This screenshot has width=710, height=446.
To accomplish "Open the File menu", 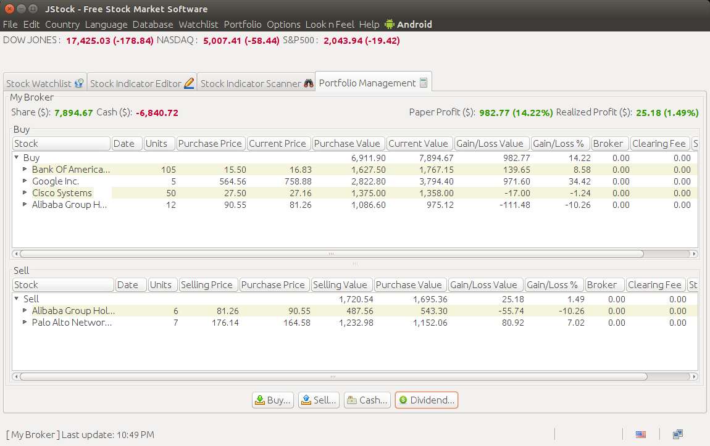I will [10, 25].
